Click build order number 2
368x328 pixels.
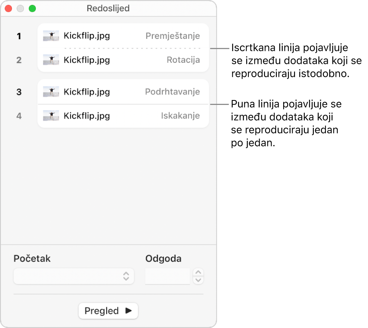(x=19, y=60)
